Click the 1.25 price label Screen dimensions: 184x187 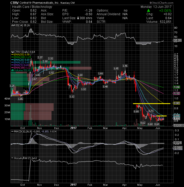click(x=12, y=86)
